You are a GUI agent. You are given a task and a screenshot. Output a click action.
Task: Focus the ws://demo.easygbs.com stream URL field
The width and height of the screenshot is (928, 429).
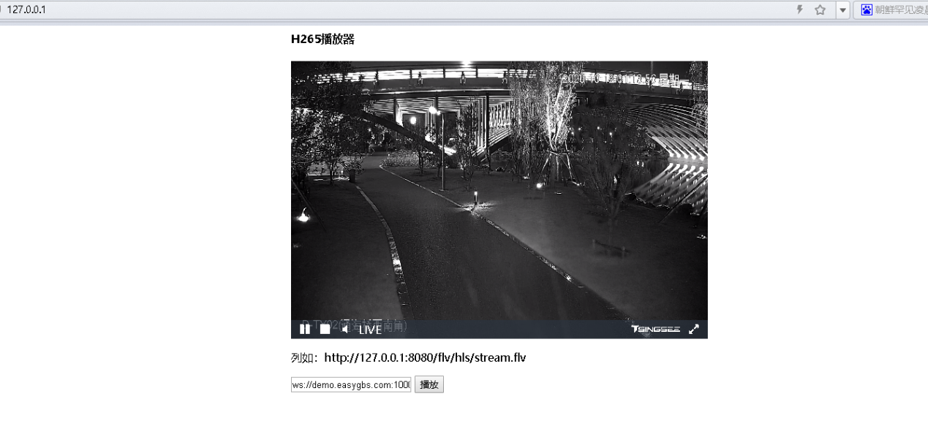(x=352, y=384)
